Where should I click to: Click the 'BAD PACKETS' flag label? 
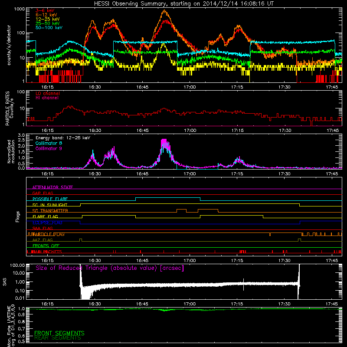(47, 252)
